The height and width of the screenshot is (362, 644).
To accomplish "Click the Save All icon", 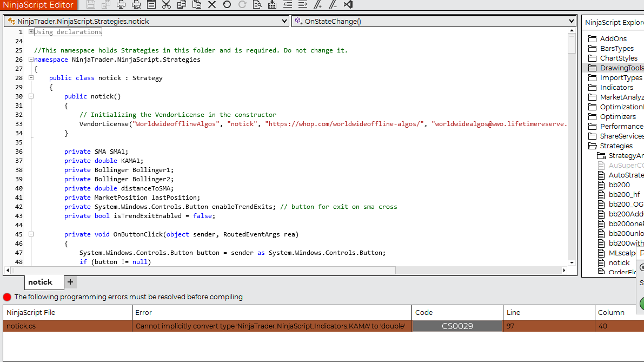I will [x=105, y=4].
